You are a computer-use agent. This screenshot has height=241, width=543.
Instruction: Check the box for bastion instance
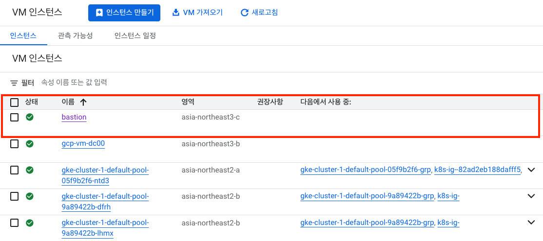coord(14,118)
